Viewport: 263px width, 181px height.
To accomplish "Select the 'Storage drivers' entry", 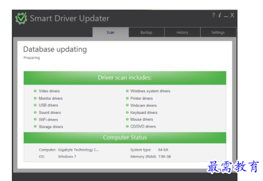I will coord(51,127).
